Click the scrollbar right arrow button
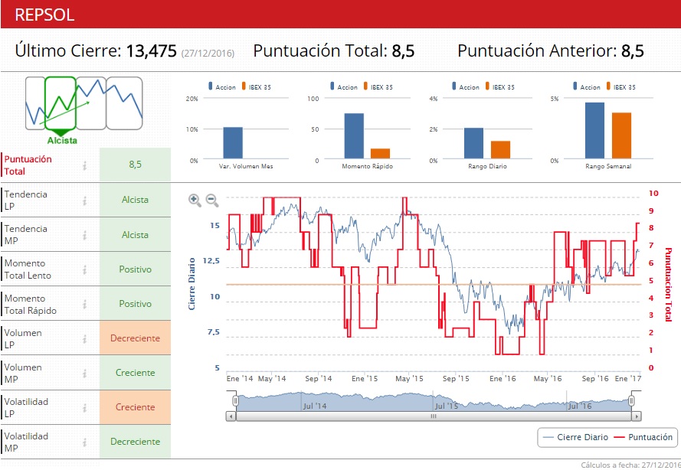 click(637, 416)
